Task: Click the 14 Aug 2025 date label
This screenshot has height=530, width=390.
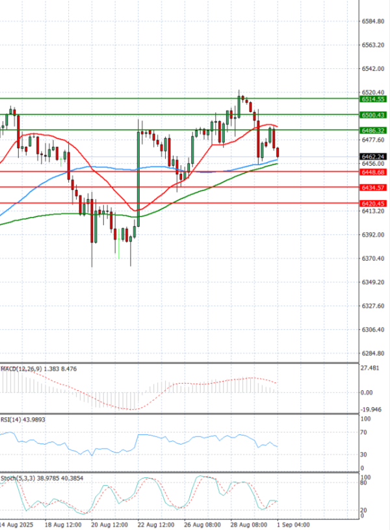Action: (x=16, y=525)
